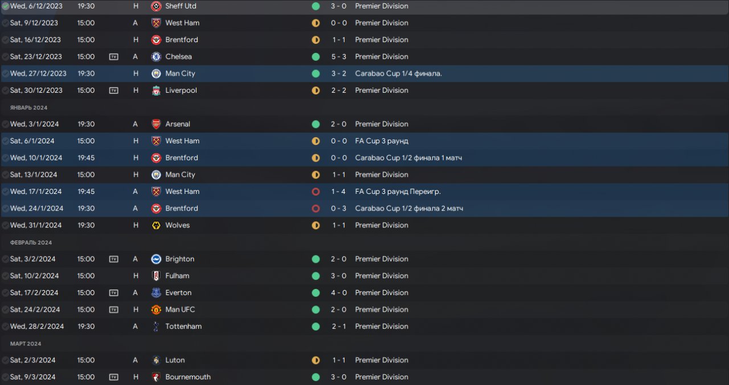Open the 5 - 3 Chelsea result
Viewport: 729px width, 385px height.
(x=338, y=57)
